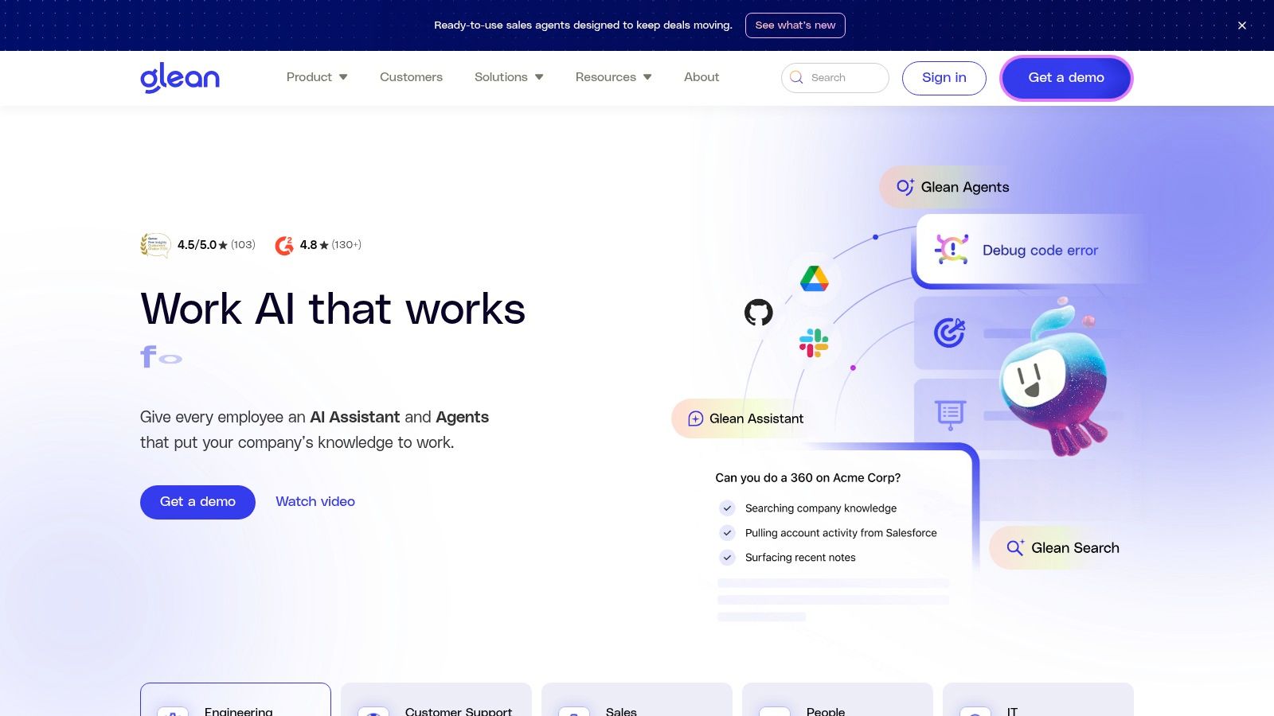
Task: Click the Glean Search magnifier icon
Action: pyautogui.click(x=1015, y=547)
